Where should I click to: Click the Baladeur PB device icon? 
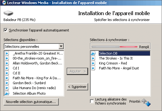(x=8, y=13)
